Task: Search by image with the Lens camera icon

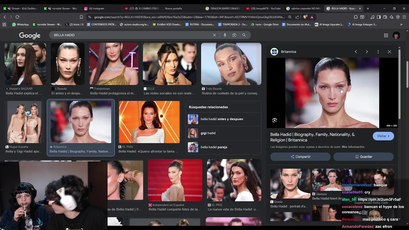Action: pos(234,35)
